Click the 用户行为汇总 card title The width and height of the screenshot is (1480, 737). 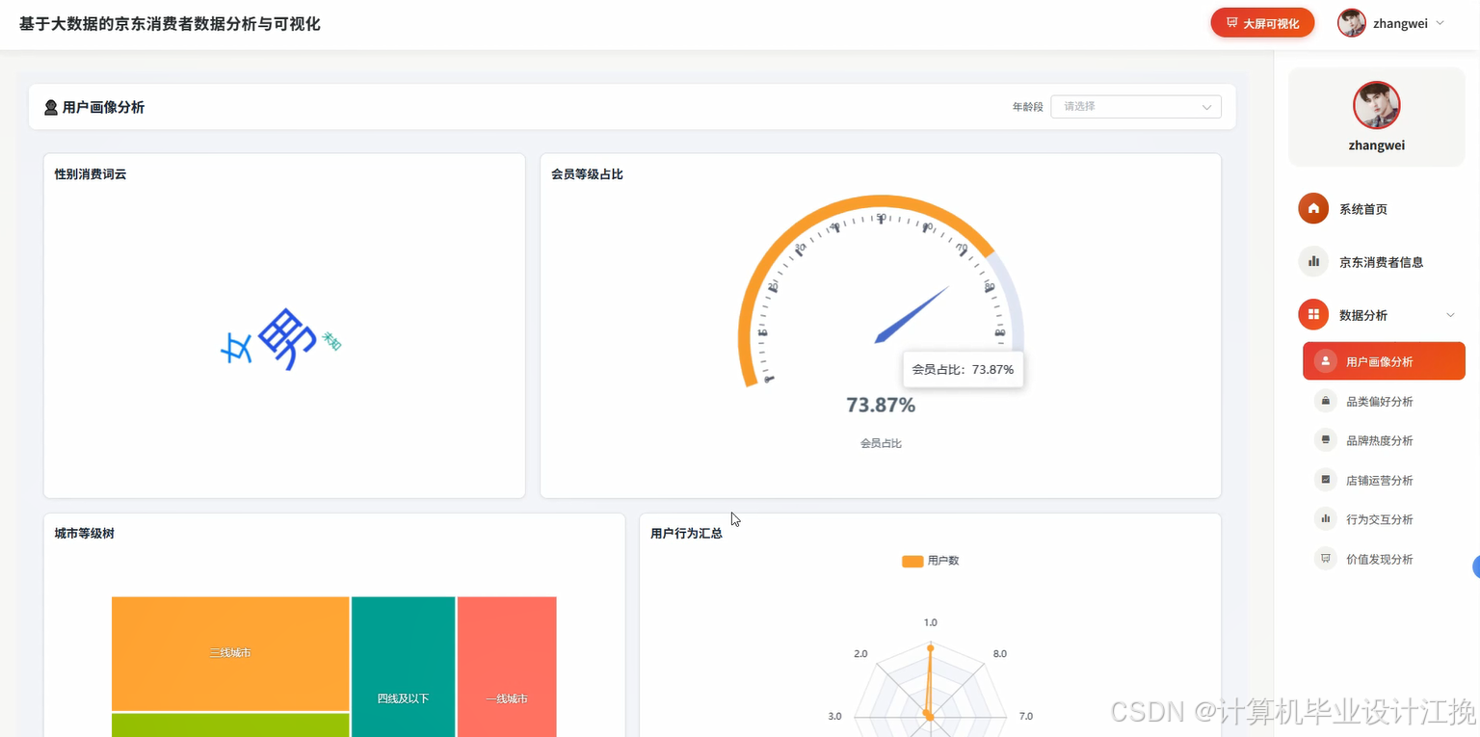686,533
